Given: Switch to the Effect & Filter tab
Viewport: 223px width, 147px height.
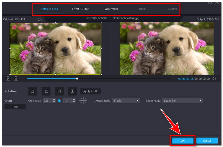Looking at the screenshot, I should click(x=80, y=9).
